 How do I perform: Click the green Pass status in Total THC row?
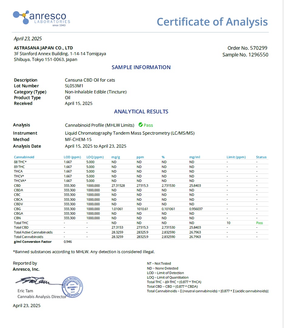(x=259, y=223)
